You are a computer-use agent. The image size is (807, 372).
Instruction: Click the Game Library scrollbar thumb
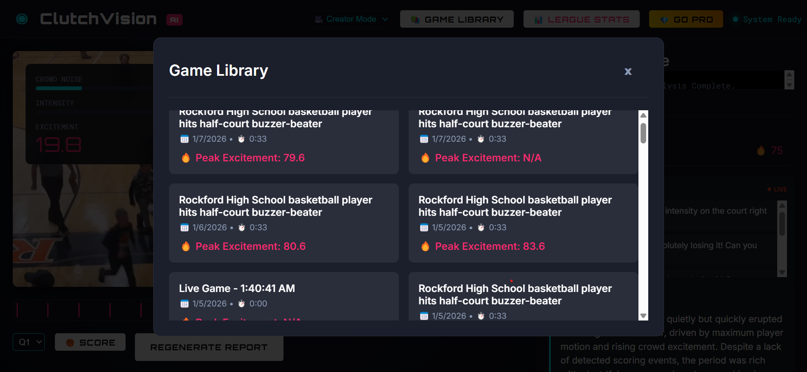[643, 133]
